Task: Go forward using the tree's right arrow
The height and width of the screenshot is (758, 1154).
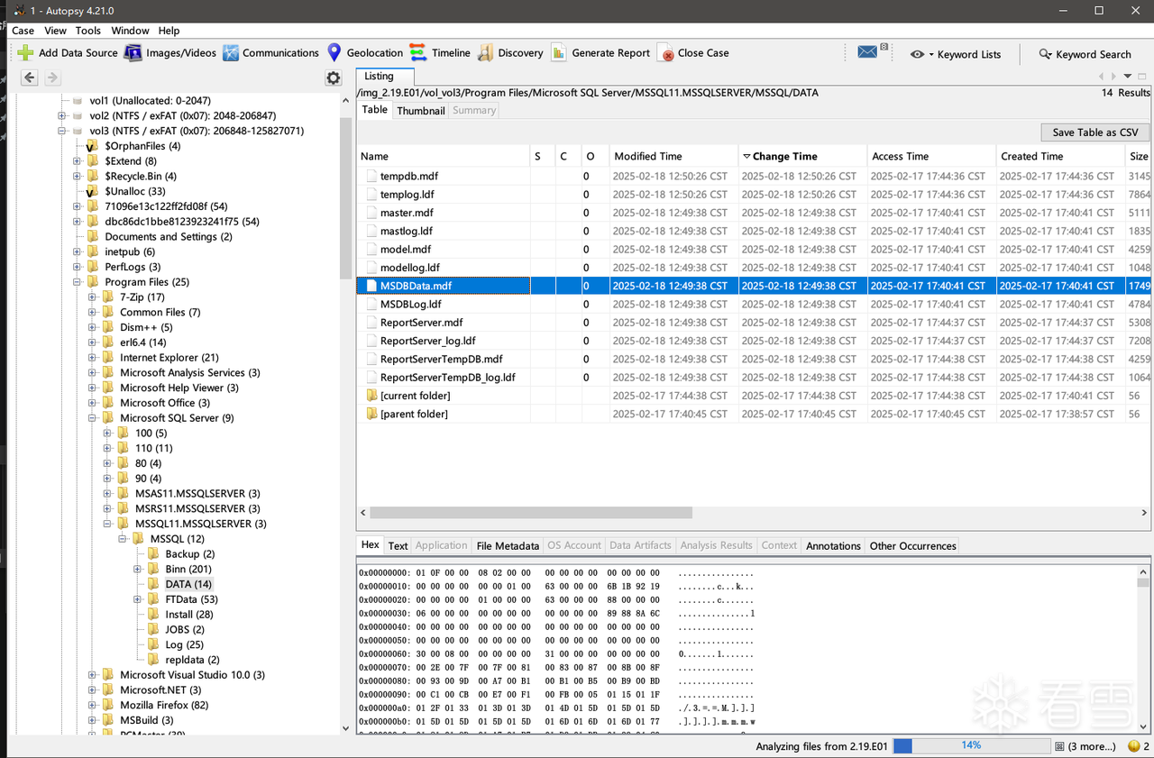Action: pos(51,78)
